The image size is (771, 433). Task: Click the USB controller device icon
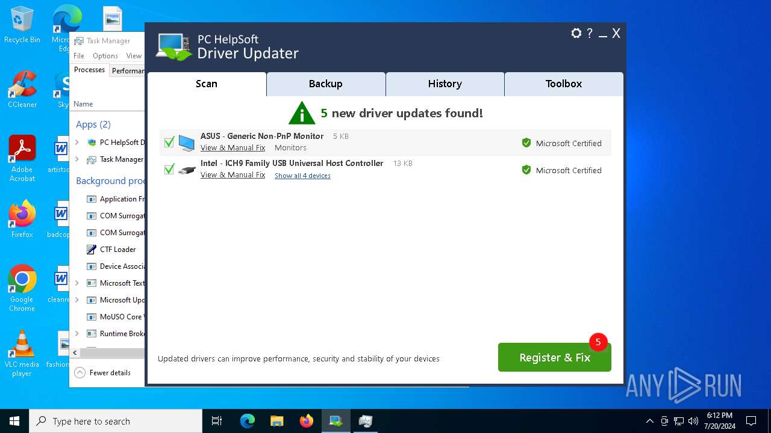pyautogui.click(x=187, y=170)
